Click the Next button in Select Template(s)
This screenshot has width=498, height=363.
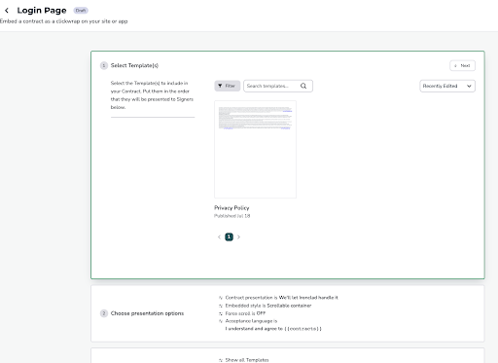click(x=462, y=65)
